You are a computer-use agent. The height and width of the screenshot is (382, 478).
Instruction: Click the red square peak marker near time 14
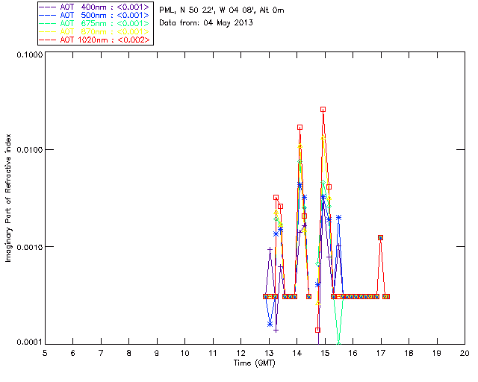[300, 128]
